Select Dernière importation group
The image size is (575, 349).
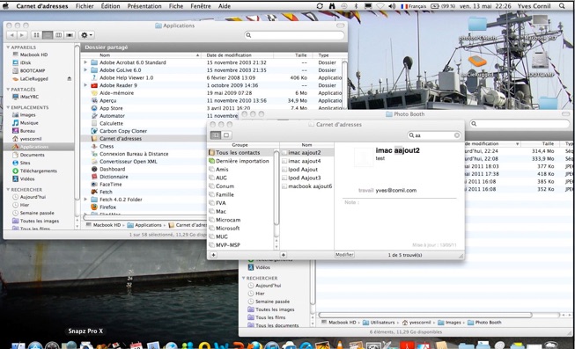click(240, 161)
